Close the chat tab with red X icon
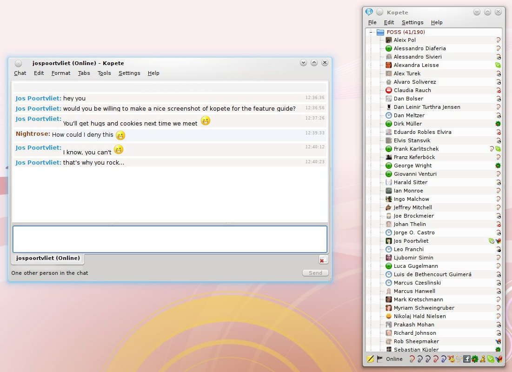 323,259
